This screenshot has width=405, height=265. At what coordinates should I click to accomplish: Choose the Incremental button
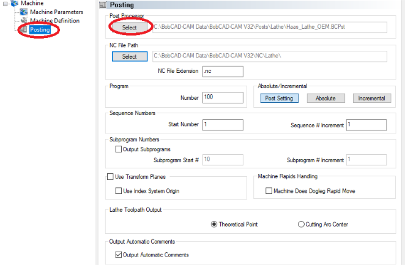[x=372, y=98]
